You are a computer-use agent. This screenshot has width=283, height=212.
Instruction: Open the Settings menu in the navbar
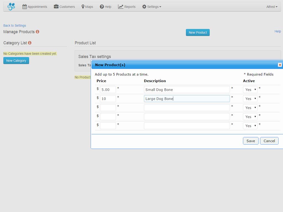pyautogui.click(x=151, y=6)
